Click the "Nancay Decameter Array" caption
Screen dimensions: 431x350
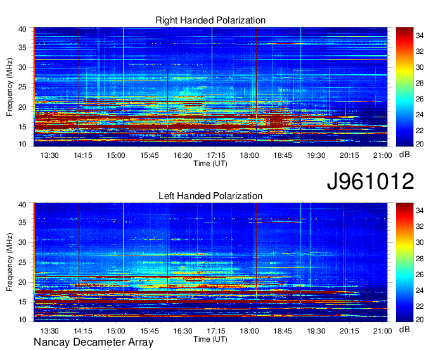[93, 342]
